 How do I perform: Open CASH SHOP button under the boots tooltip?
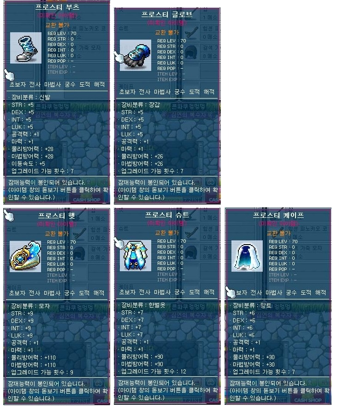(87, 199)
